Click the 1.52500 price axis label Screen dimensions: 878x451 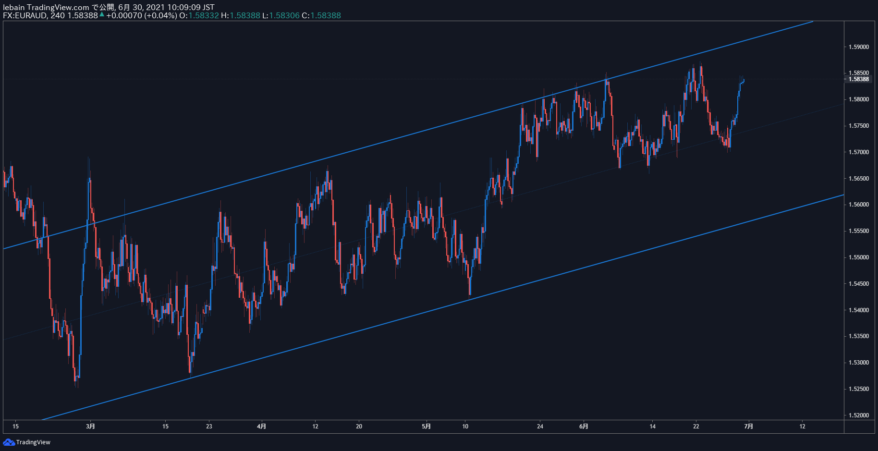(859, 389)
